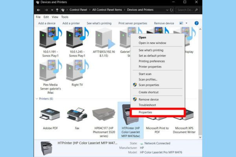Screen dimensions: 236x157
Task: Click Add a device
Action: [47, 23]
